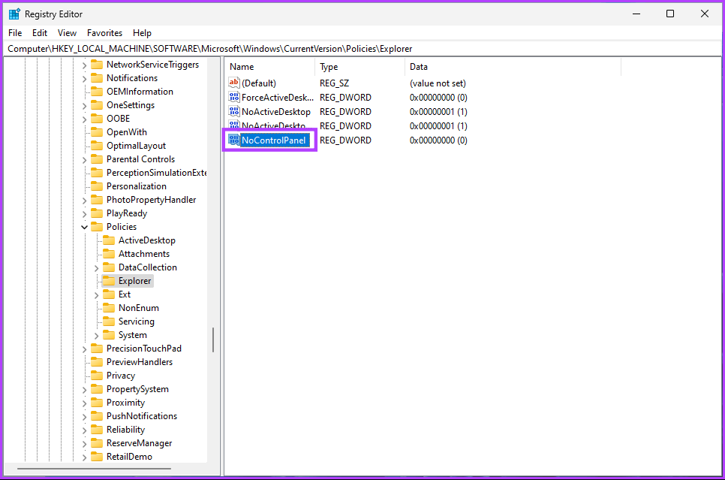Minimize the Registry Editor window

[x=636, y=14]
